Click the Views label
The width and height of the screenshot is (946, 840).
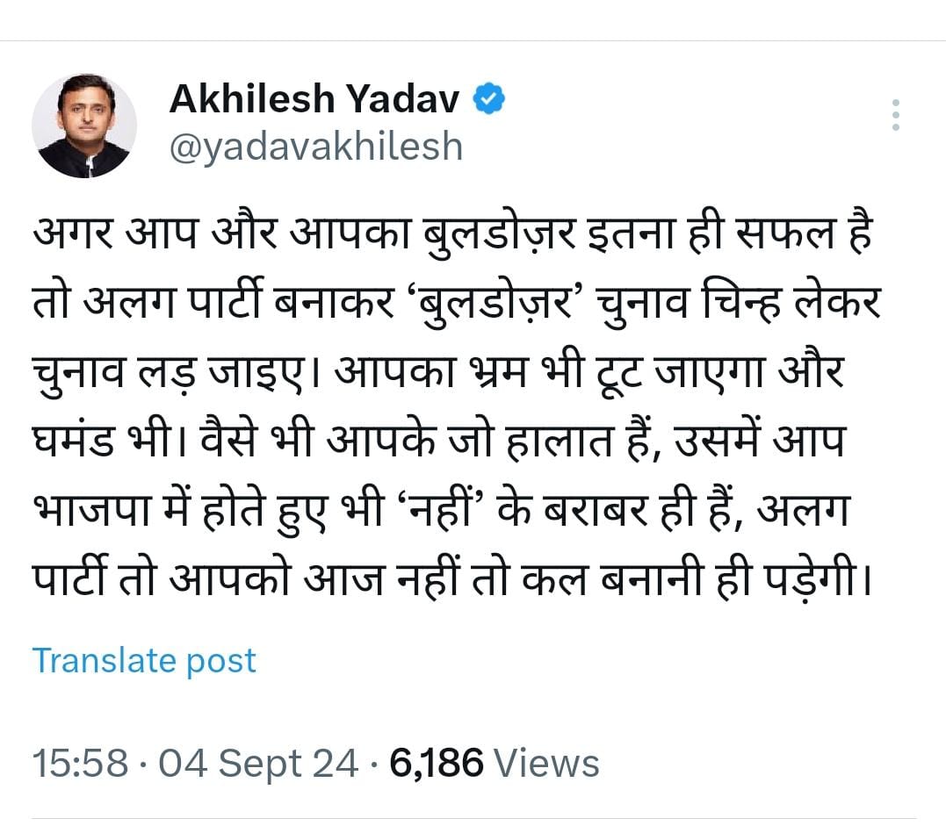[547, 763]
